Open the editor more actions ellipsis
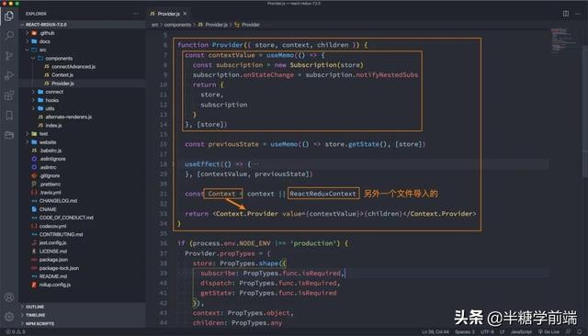588x336 pixels. tap(578, 14)
